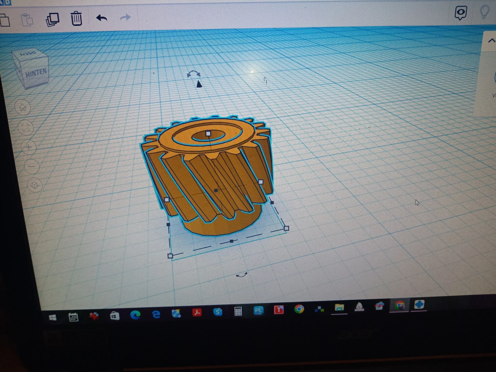Click the Redo arrow

(126, 18)
